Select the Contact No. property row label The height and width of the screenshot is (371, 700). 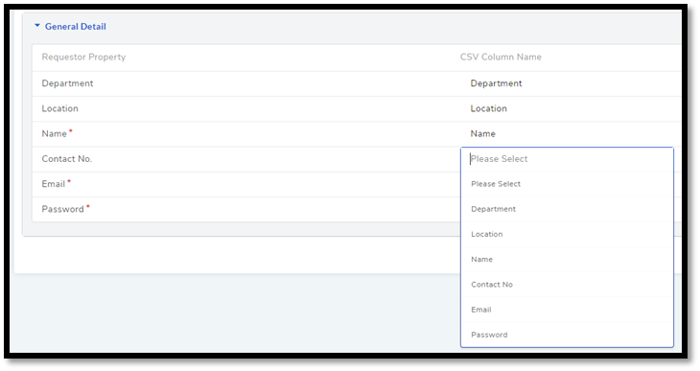(x=66, y=159)
